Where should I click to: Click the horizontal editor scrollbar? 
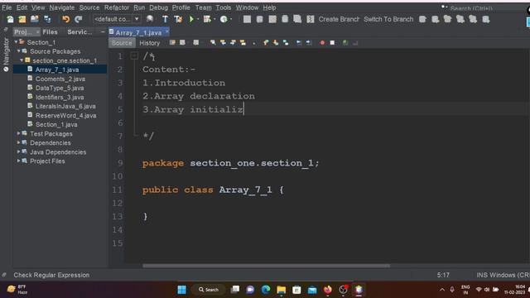tap(266, 266)
